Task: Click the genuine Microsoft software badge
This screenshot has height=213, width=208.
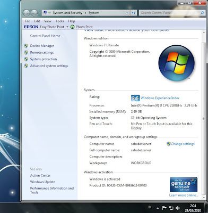Action: [x=184, y=185]
